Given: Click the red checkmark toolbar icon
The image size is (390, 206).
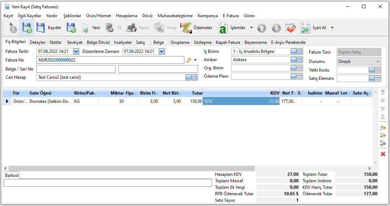Looking at the screenshot, I should pyautogui.click(x=291, y=28).
